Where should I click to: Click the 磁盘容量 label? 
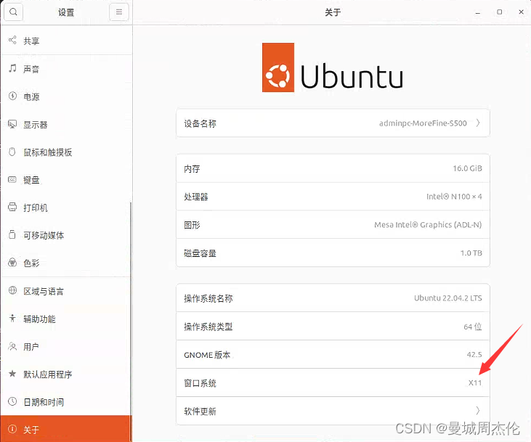(x=200, y=253)
